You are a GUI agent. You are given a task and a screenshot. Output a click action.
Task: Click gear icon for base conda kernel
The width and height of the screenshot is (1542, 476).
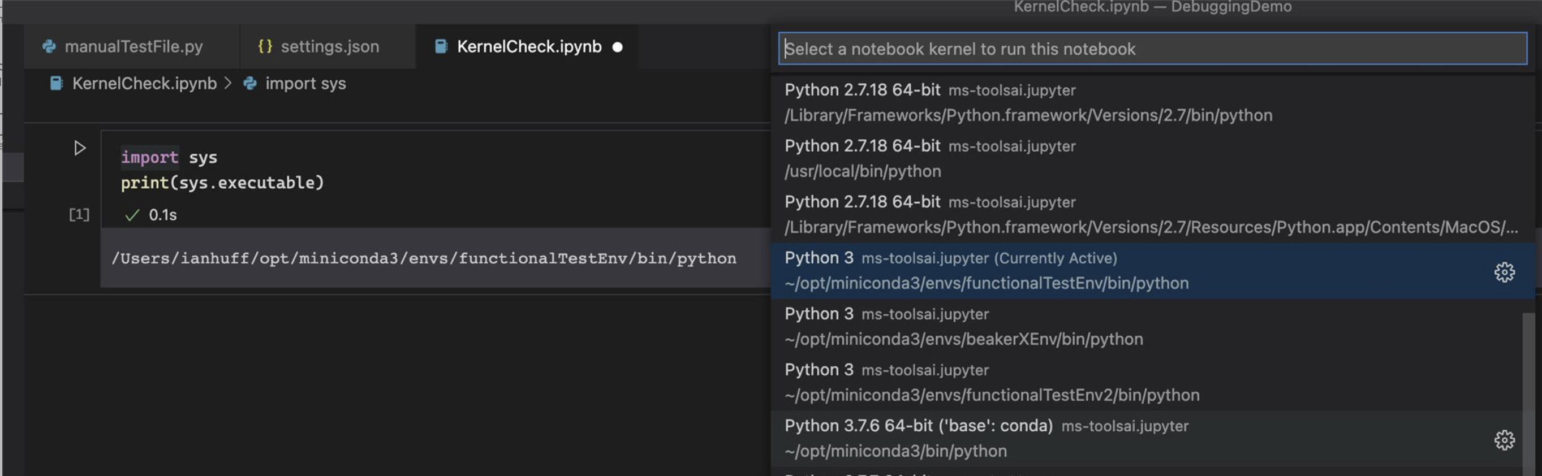1504,440
